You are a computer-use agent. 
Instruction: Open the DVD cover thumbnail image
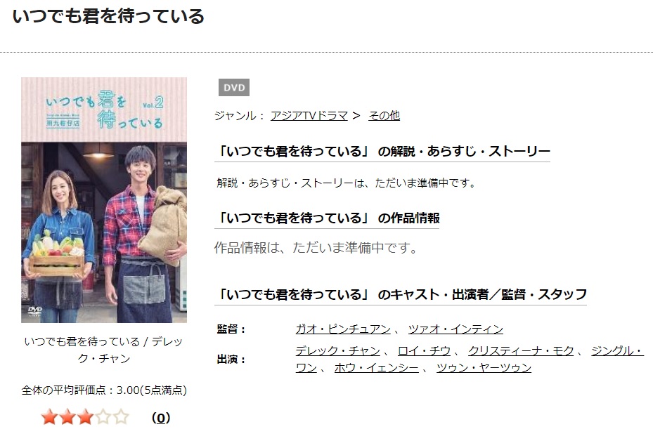click(x=104, y=200)
